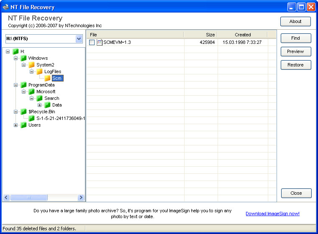Viewport: 318px width, 234px height.
Task: Click the SCMEVM~1.3 file type icon
Action: point(100,42)
